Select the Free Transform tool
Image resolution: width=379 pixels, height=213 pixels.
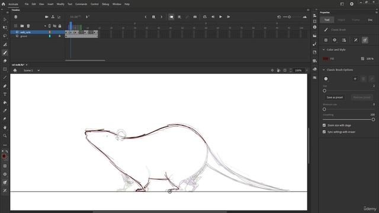pos(5,28)
